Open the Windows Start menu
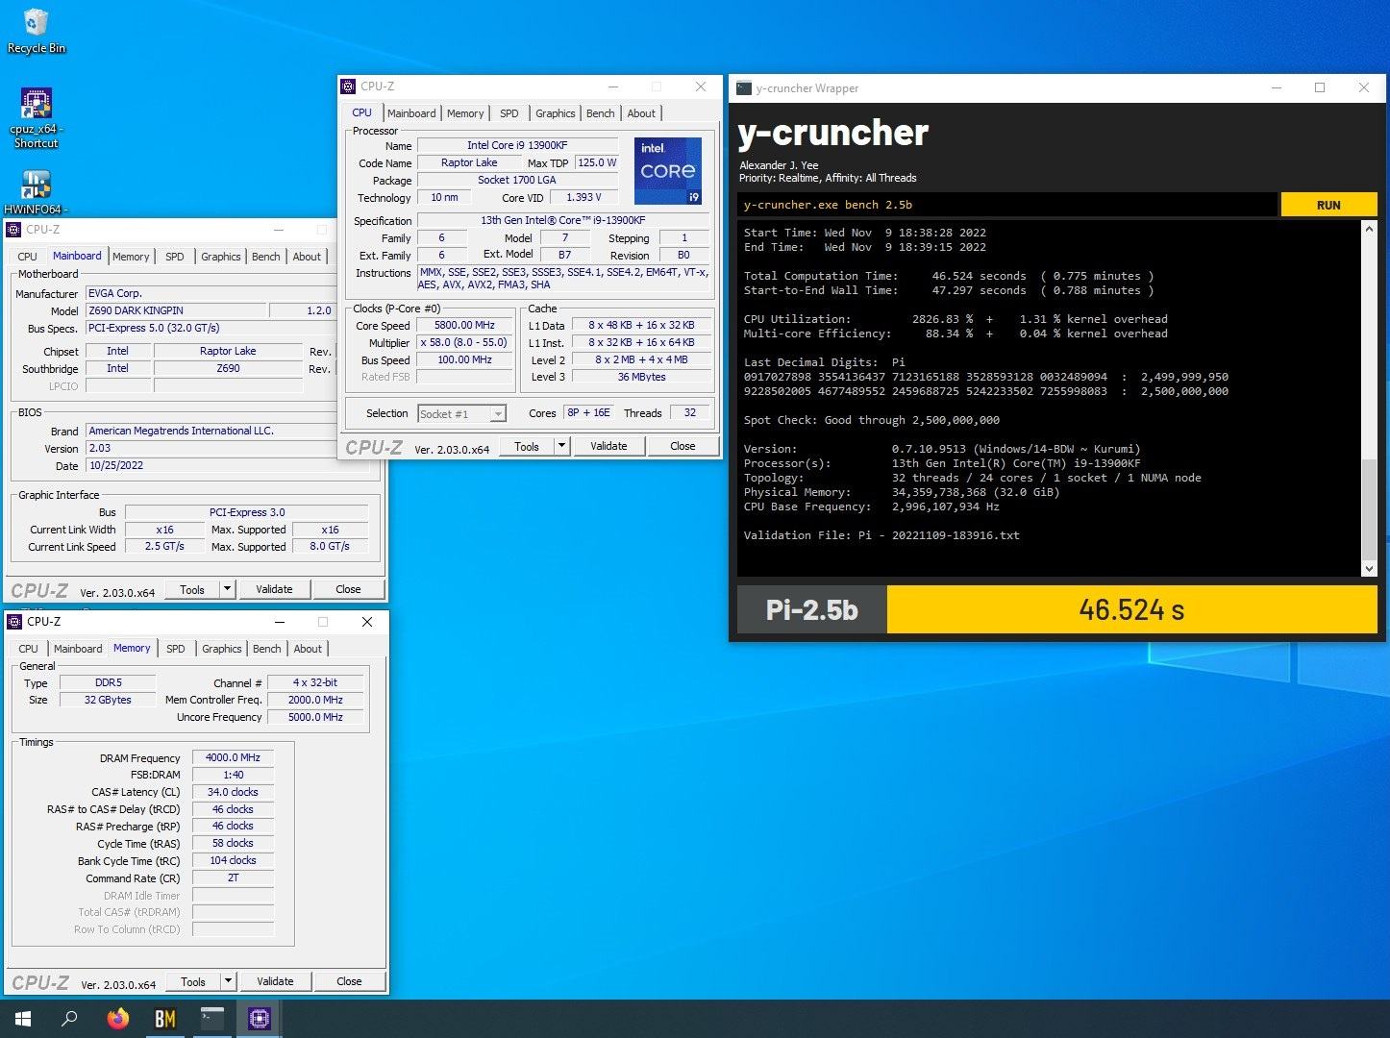Viewport: 1390px width, 1038px height. tap(23, 1019)
